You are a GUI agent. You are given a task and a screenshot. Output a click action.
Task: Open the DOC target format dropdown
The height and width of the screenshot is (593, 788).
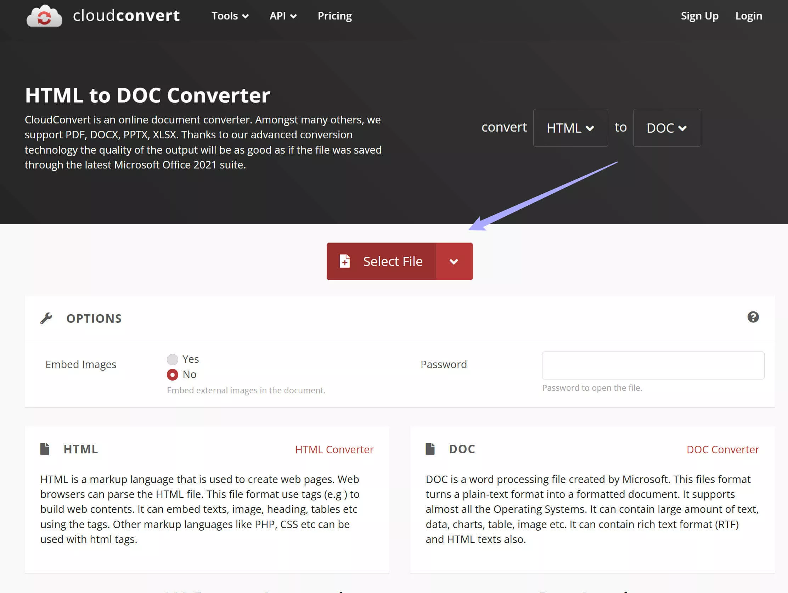coord(666,128)
